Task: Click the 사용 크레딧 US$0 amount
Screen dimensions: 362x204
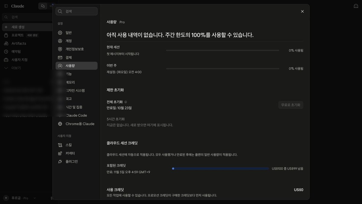Action: tap(299, 190)
